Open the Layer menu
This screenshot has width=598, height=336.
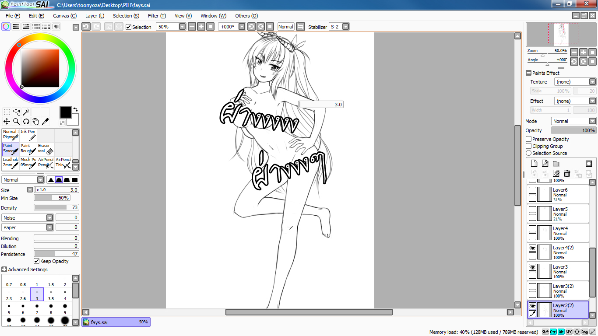pyautogui.click(x=95, y=16)
